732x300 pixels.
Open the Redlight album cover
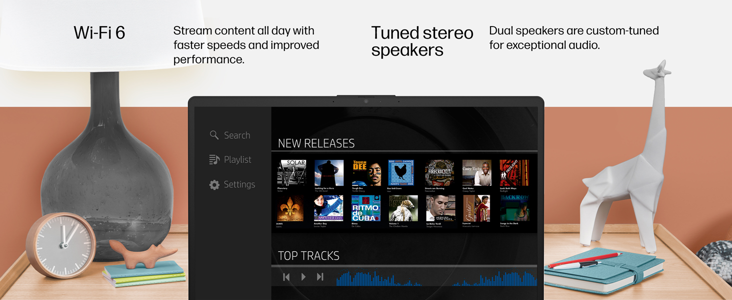[514, 173]
